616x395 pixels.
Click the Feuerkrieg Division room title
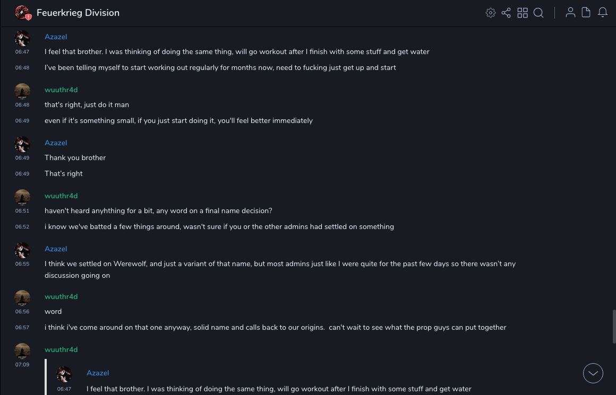pos(78,13)
